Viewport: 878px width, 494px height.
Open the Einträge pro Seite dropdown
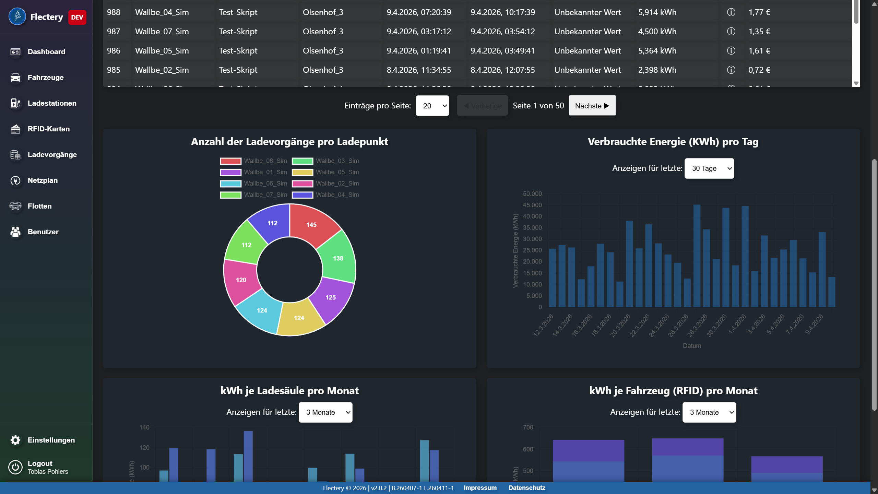point(432,106)
